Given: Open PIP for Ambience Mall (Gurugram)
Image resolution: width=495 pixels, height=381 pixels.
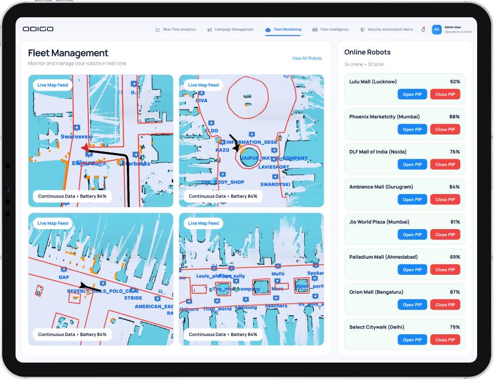Looking at the screenshot, I should [413, 200].
